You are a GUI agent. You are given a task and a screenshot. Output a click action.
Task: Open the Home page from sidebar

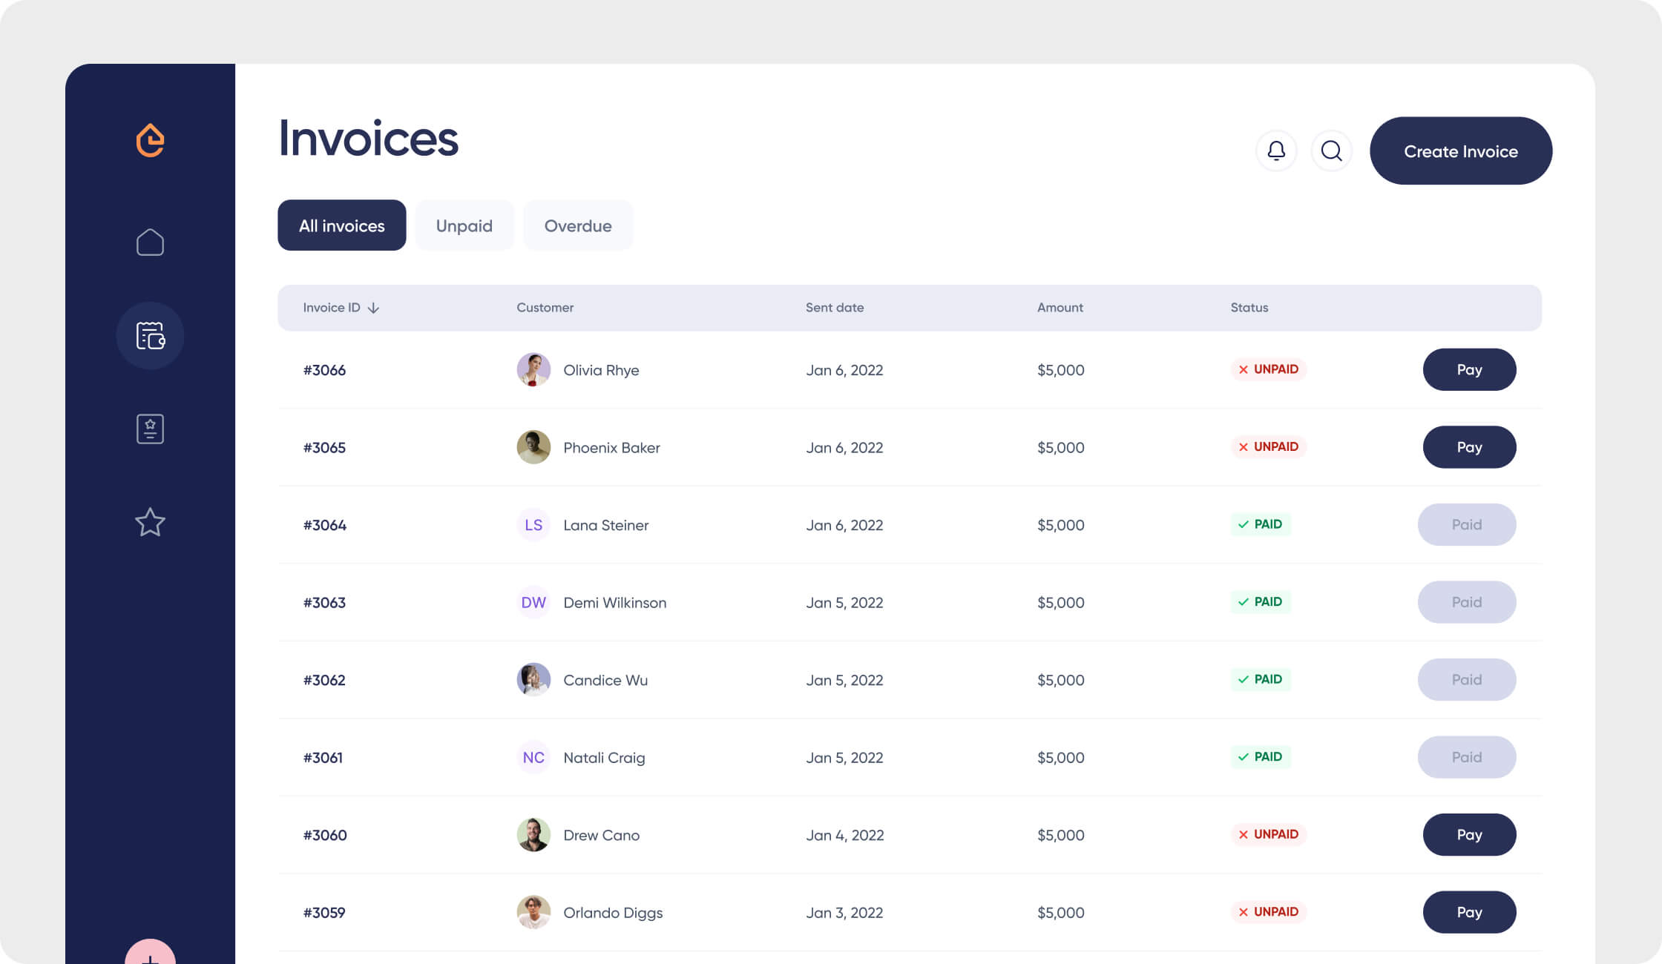150,242
